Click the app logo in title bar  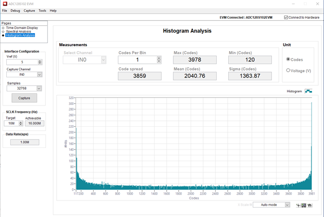pyautogui.click(x=4, y=3)
